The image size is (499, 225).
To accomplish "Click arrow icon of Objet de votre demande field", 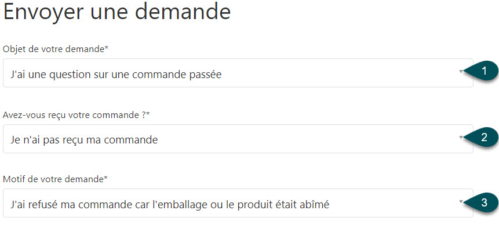I will [x=461, y=72].
